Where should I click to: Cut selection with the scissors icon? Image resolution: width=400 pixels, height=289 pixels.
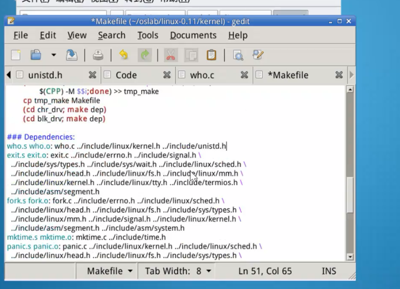click(170, 55)
